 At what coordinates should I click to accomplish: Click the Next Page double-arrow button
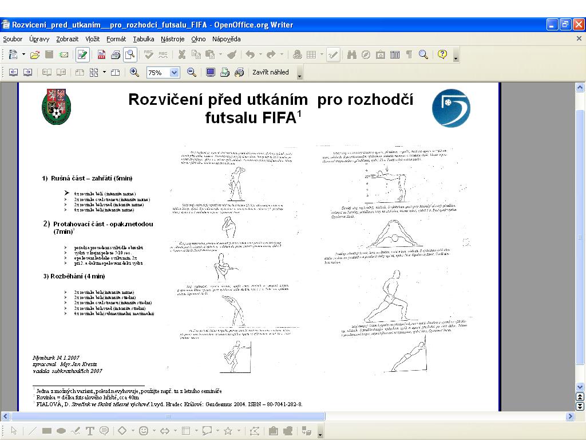[580, 406]
